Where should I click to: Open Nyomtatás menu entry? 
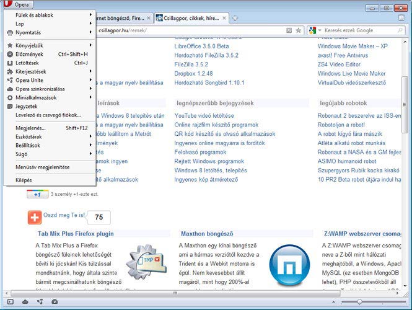click(50, 32)
